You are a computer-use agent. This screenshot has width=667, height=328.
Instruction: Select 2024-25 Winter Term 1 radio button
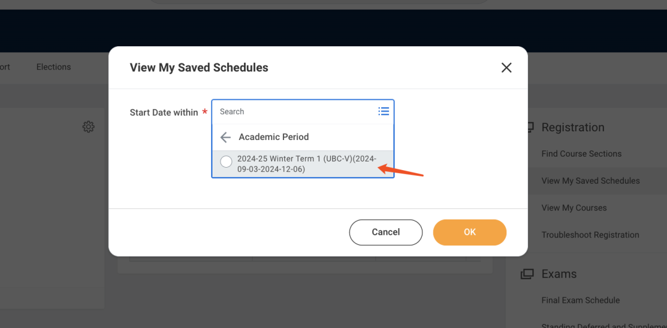[x=226, y=162]
